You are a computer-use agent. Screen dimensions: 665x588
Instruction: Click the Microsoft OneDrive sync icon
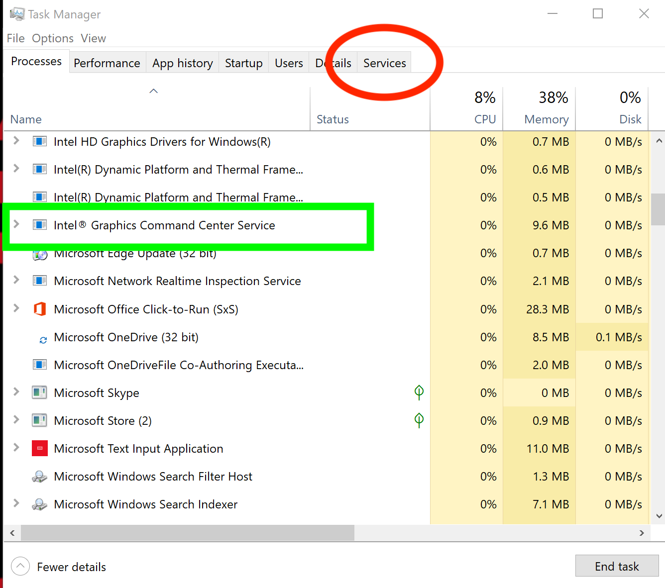[x=43, y=340]
